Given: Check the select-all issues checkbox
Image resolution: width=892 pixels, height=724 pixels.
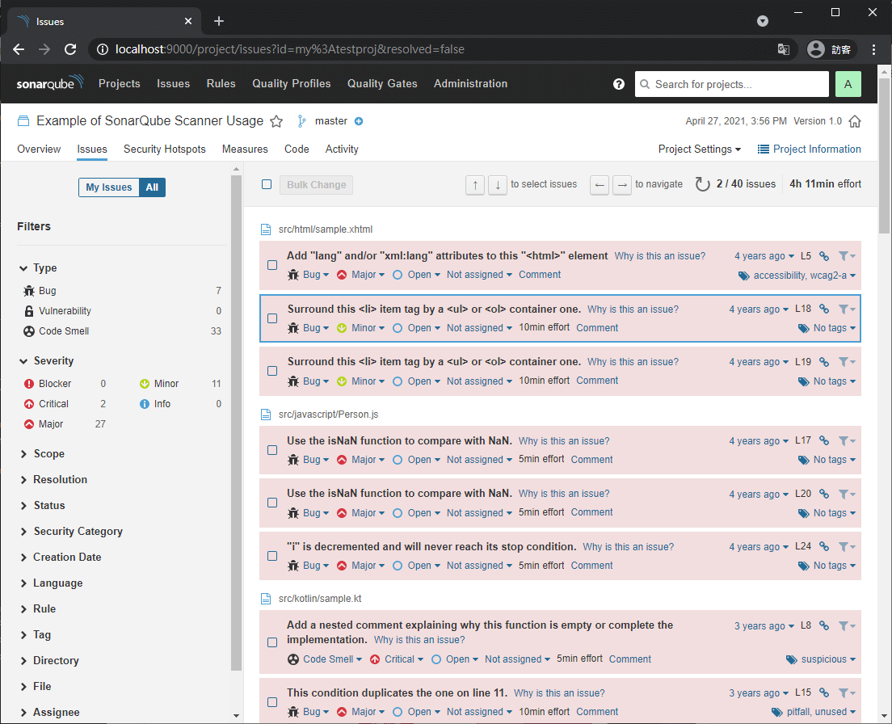Looking at the screenshot, I should pyautogui.click(x=267, y=184).
